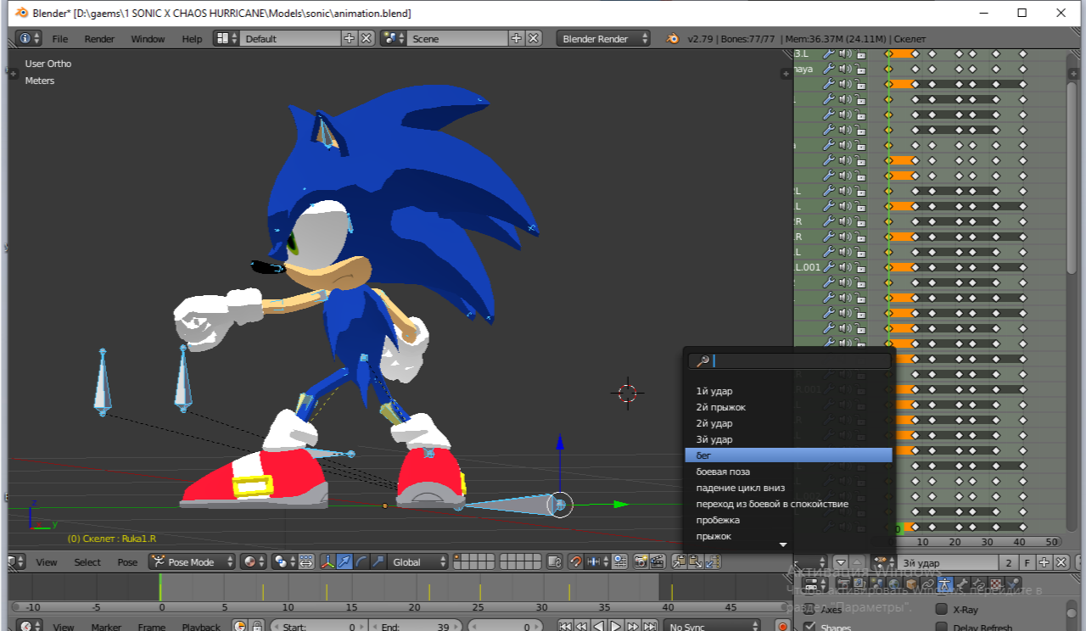Open the Render menu
This screenshot has height=631, width=1086.
pyautogui.click(x=99, y=39)
